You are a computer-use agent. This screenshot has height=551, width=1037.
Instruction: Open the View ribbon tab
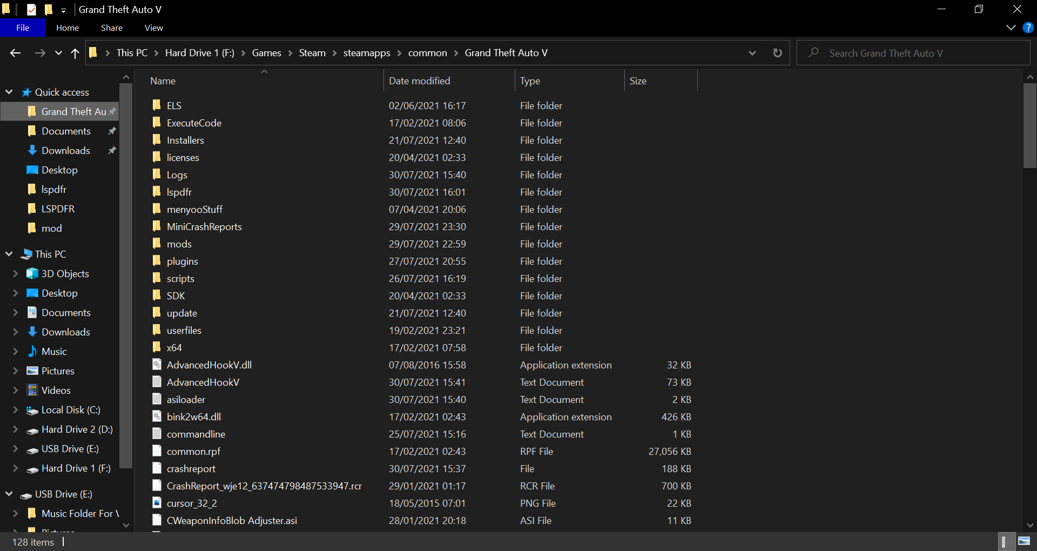[153, 28]
